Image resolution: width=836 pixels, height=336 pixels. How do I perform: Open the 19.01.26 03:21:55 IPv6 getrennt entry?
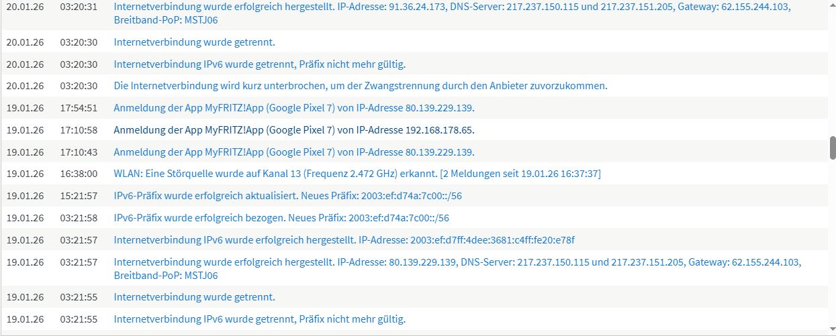(259, 319)
